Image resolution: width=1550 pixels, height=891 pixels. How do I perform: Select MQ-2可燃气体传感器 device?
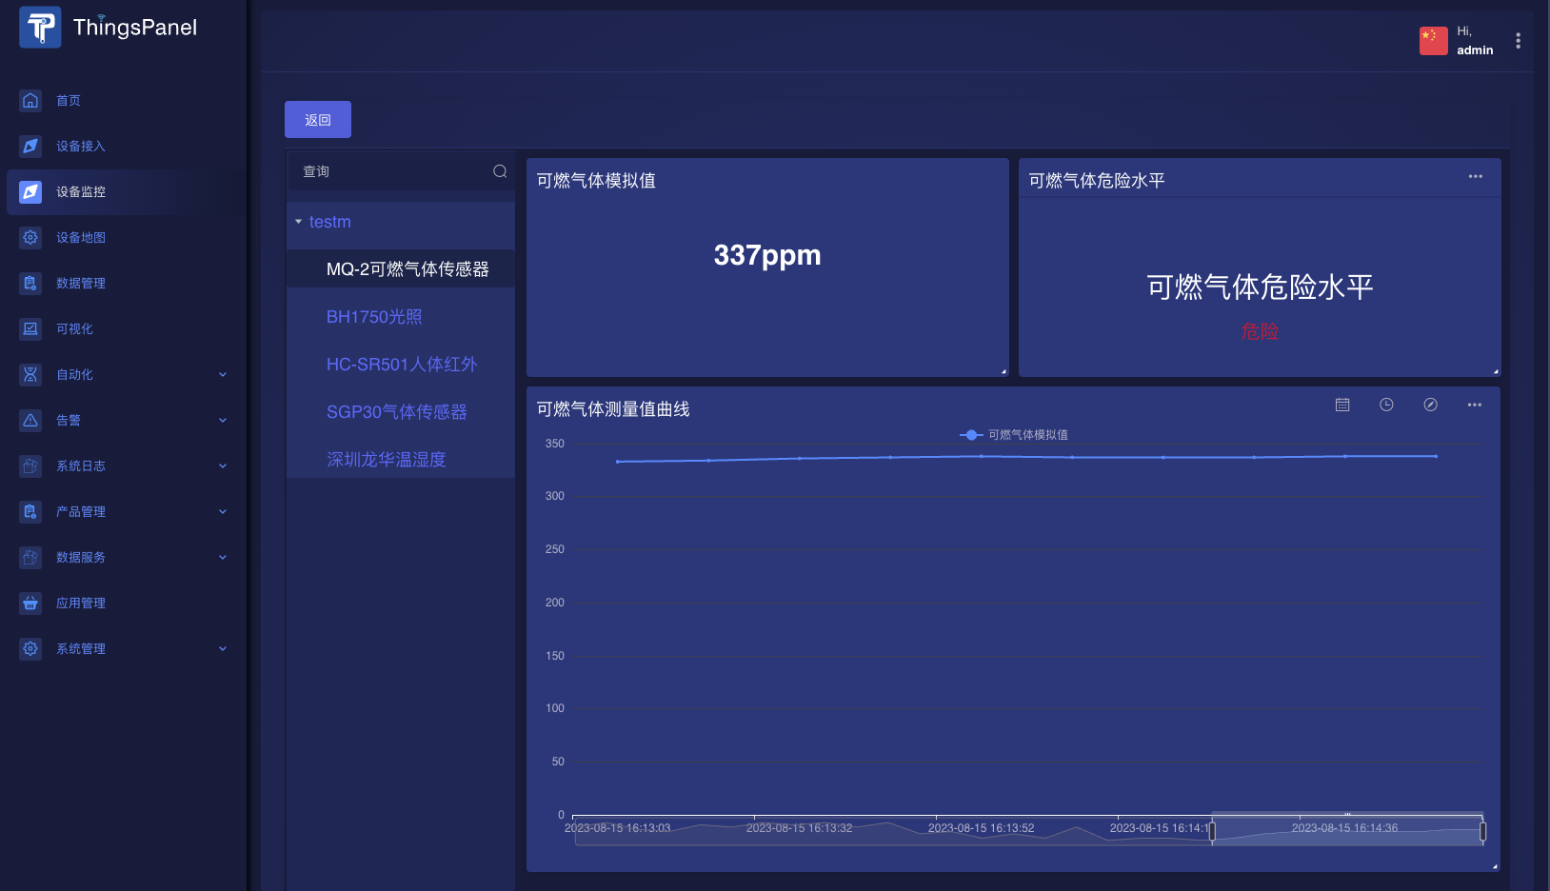point(401,268)
